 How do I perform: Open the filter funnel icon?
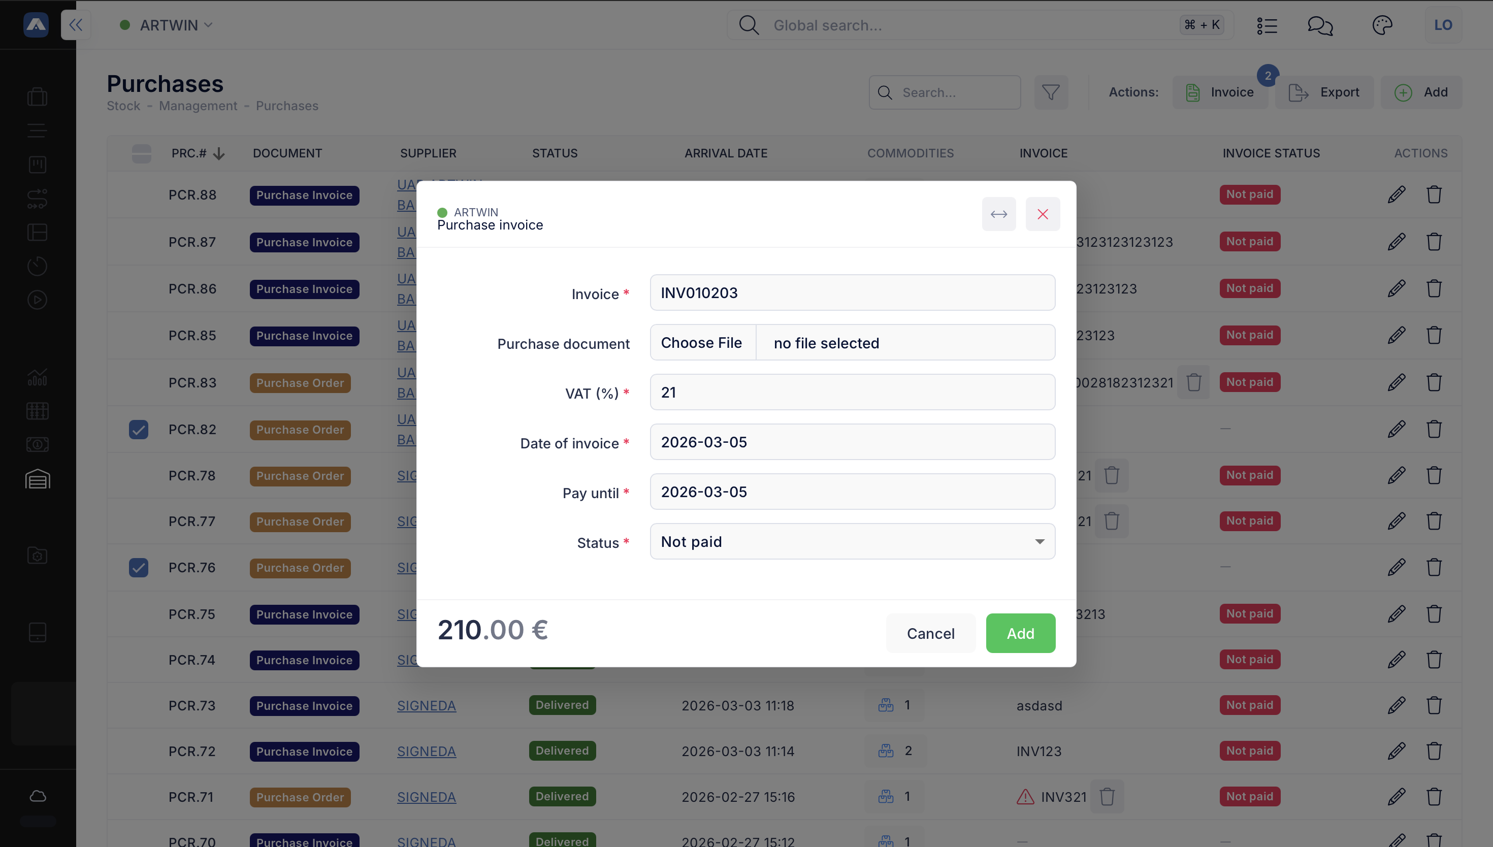(x=1050, y=92)
